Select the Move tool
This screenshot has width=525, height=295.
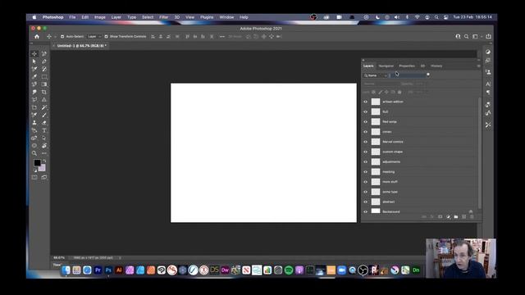[34, 54]
